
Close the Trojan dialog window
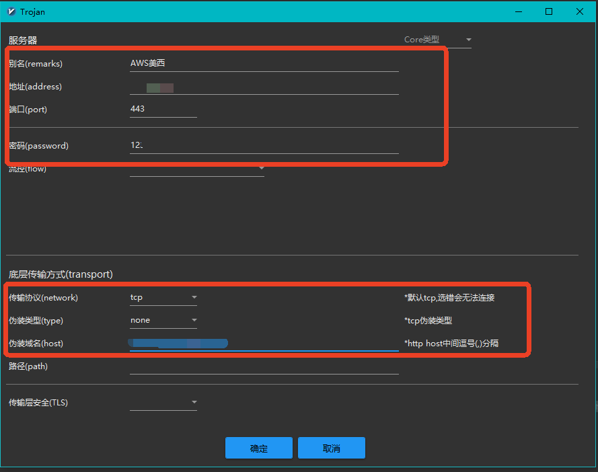point(580,11)
